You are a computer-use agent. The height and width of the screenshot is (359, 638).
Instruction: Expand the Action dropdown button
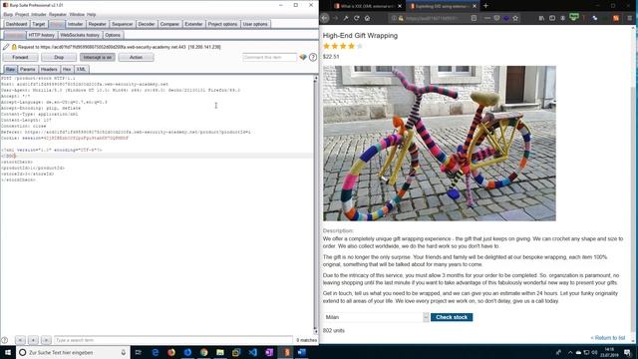pyautogui.click(x=136, y=58)
